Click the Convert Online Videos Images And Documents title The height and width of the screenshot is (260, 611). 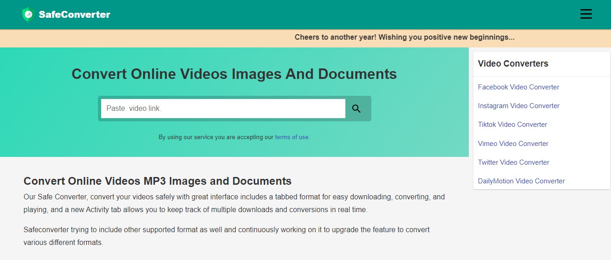point(234,74)
